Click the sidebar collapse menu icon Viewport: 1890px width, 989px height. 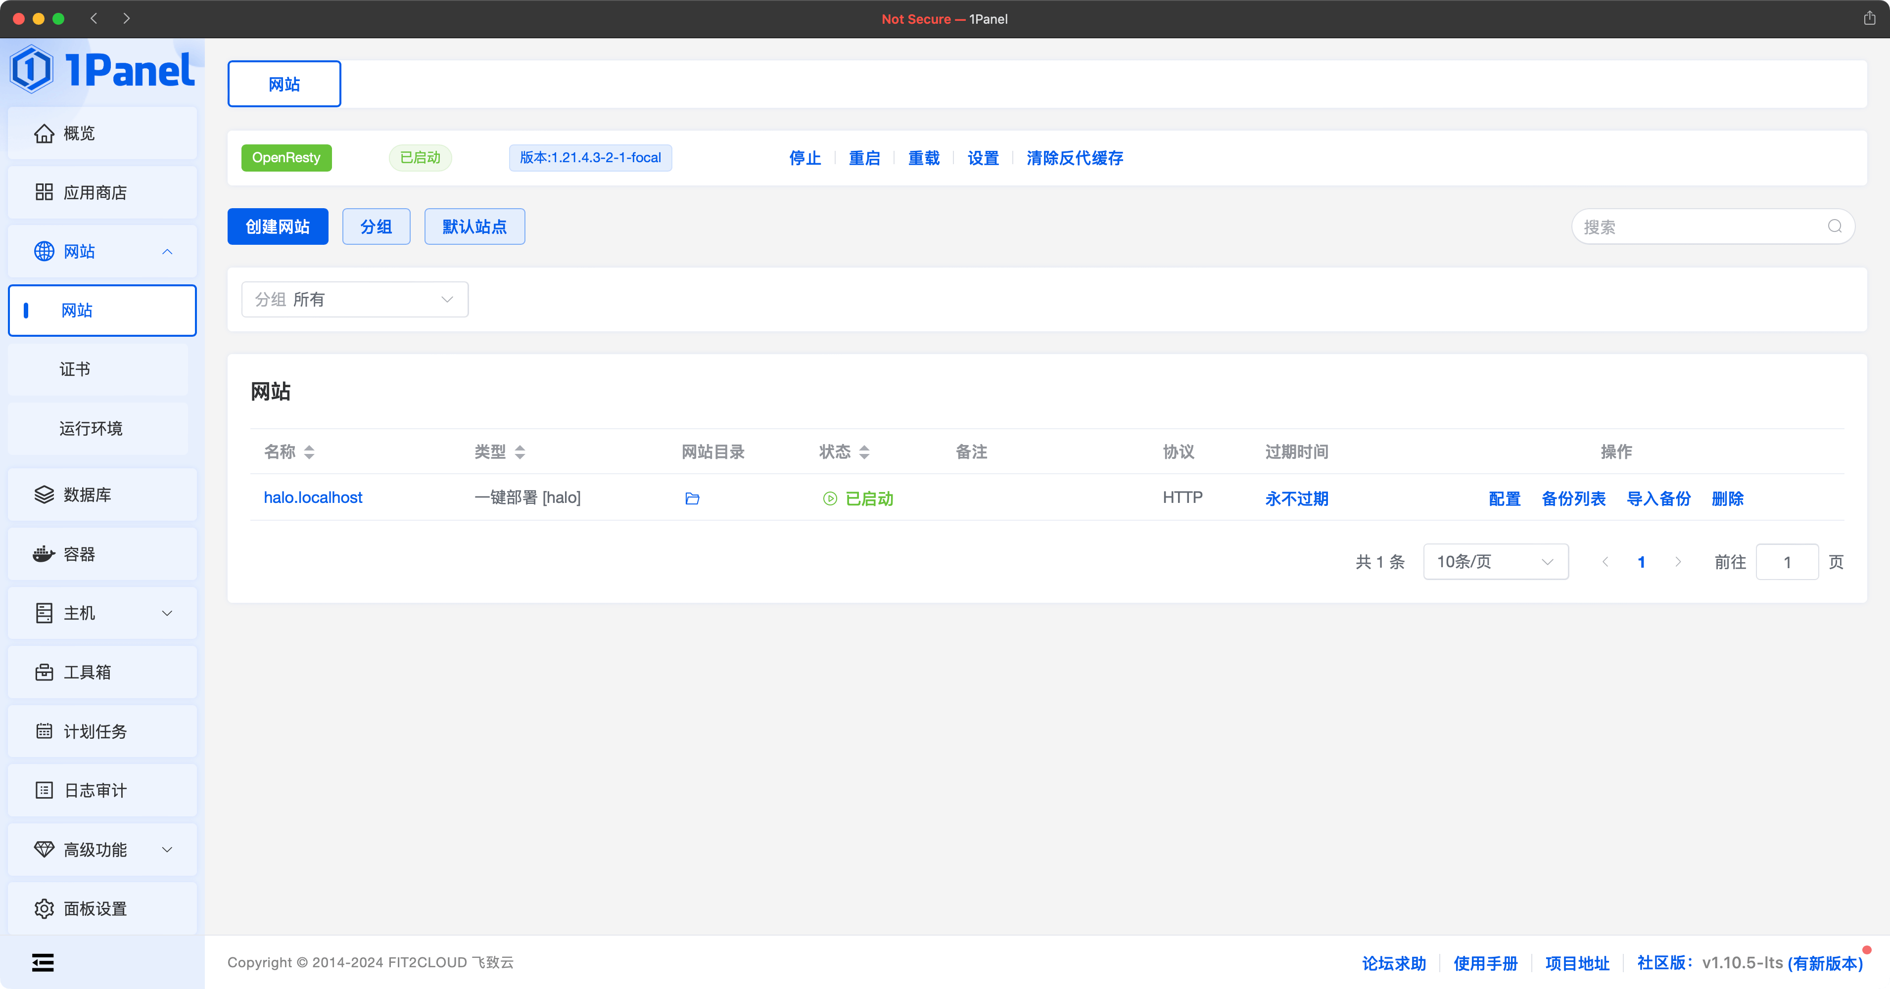(43, 962)
